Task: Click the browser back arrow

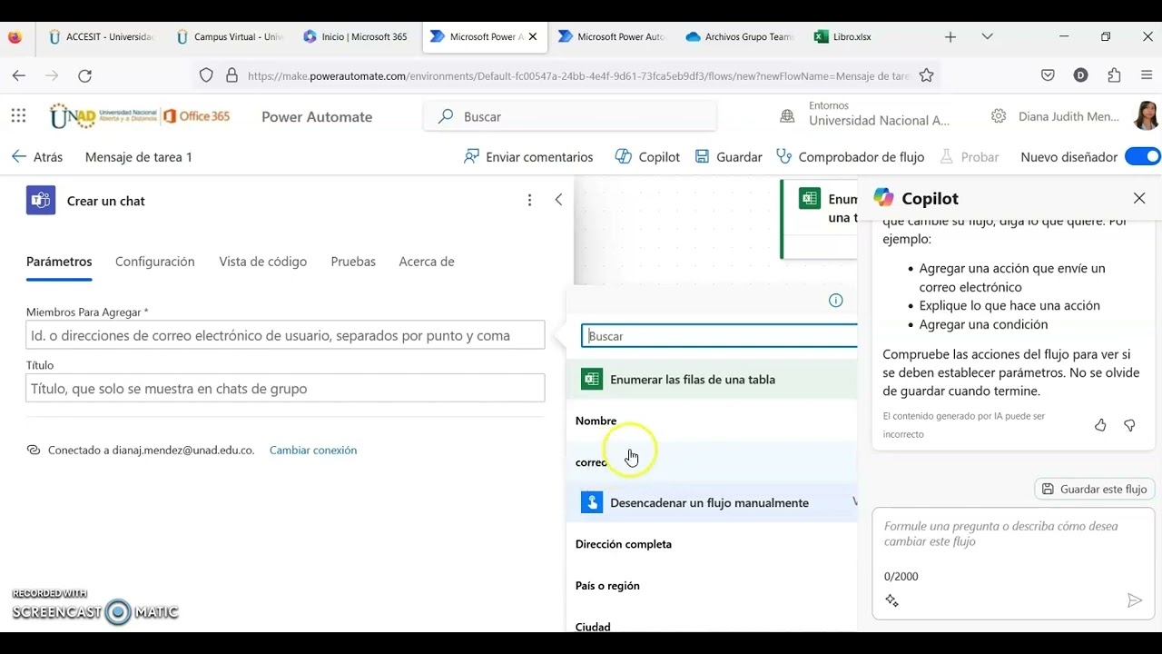Action: (x=19, y=75)
